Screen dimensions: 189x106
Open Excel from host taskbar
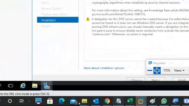[x=130, y=101]
